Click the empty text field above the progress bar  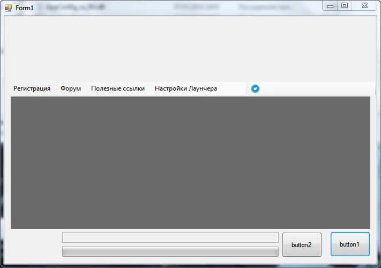[x=170, y=237]
